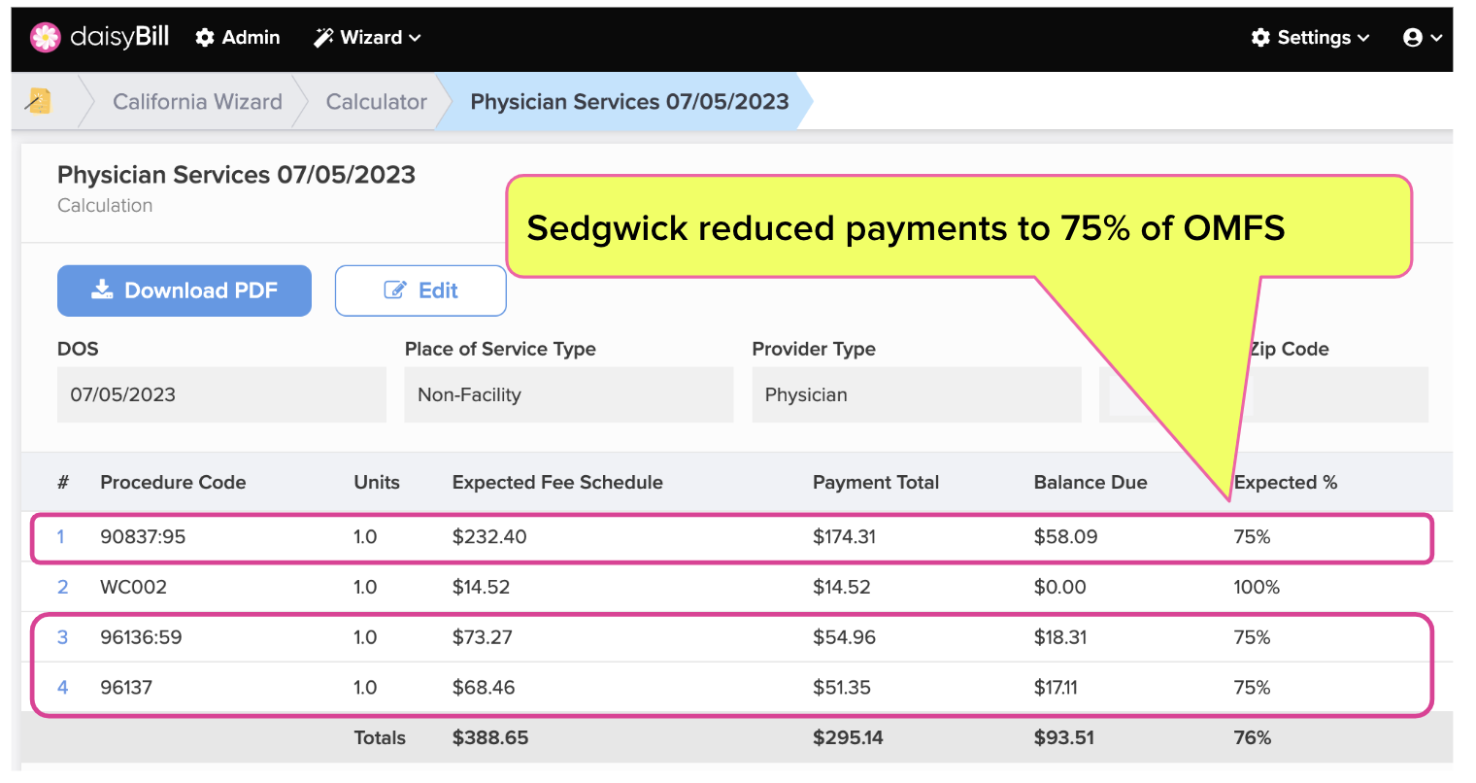Screen dimensions: 1476x783
Task: Click the daisyBill flower logo
Action: [46, 37]
